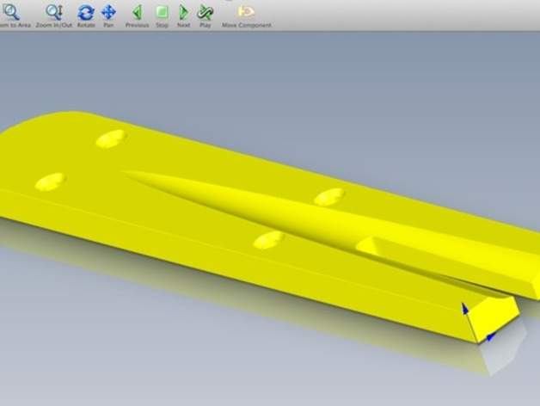The image size is (540, 406).
Task: Select the hole nearest the blade tip
Action: click(x=49, y=181)
